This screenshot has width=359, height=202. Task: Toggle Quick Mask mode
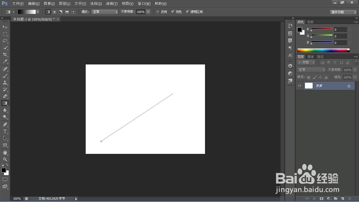(5, 179)
